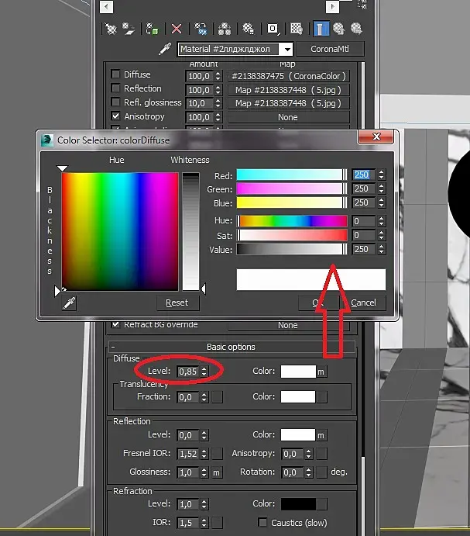Click the Refraction black Color swatch
470x536 pixels.
pos(298,504)
